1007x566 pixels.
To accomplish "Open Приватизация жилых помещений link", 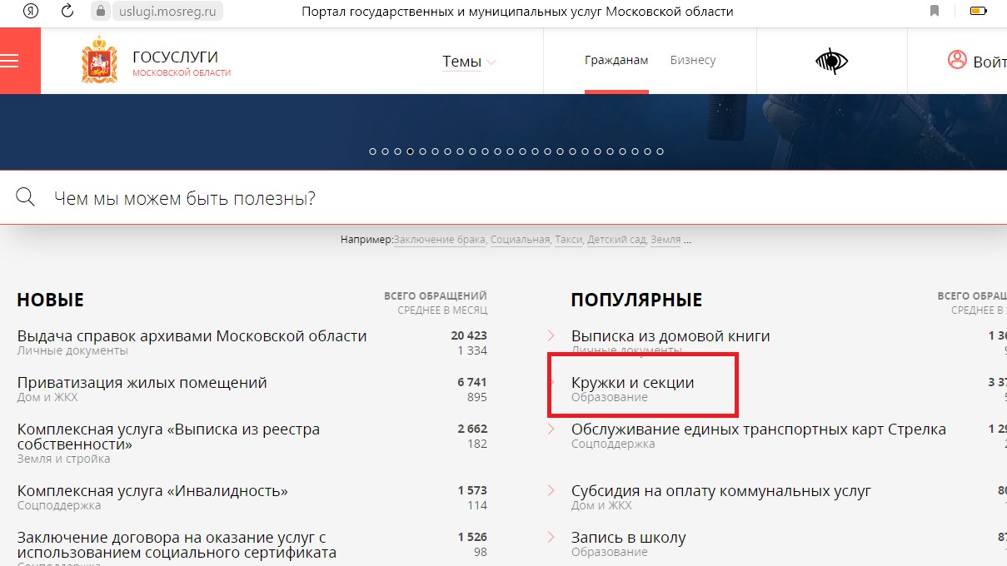I will pyautogui.click(x=142, y=383).
